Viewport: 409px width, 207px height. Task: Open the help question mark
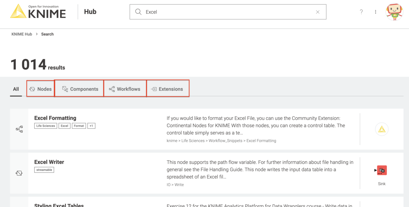(361, 12)
